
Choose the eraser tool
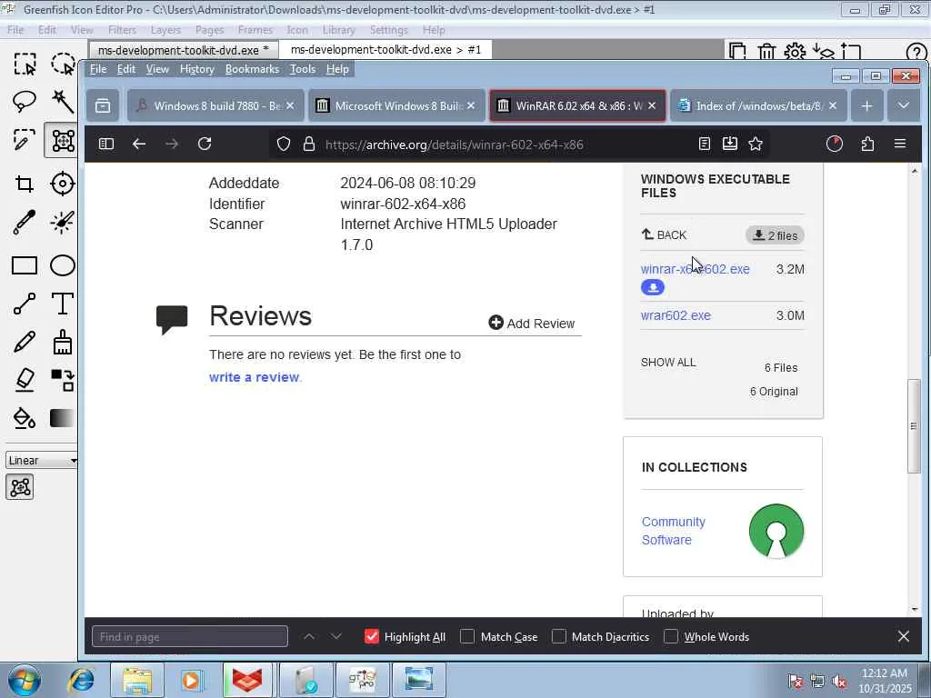click(x=25, y=380)
